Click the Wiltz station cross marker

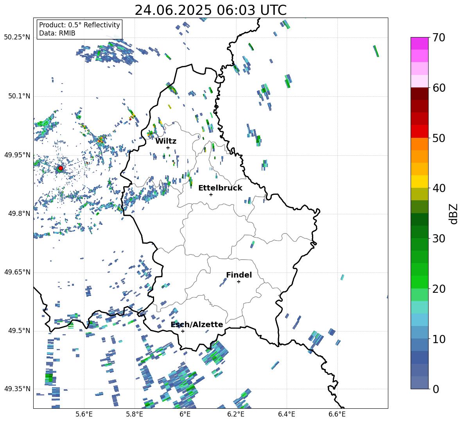[x=168, y=148]
